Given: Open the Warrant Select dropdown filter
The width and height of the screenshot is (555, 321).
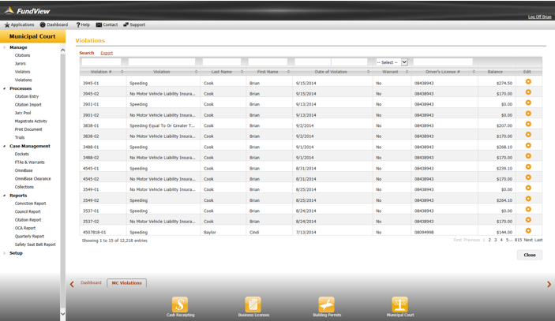Looking at the screenshot, I should [x=392, y=62].
